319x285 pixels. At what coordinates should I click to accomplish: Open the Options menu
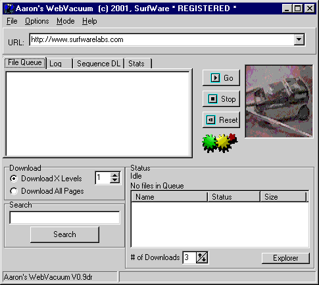[x=37, y=21]
